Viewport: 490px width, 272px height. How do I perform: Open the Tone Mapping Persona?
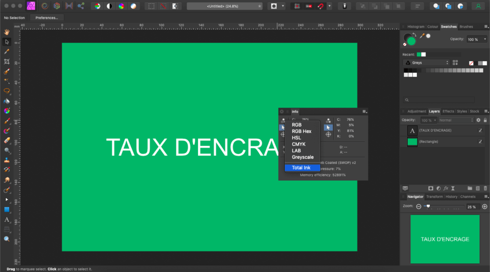pyautogui.click(x=69, y=6)
